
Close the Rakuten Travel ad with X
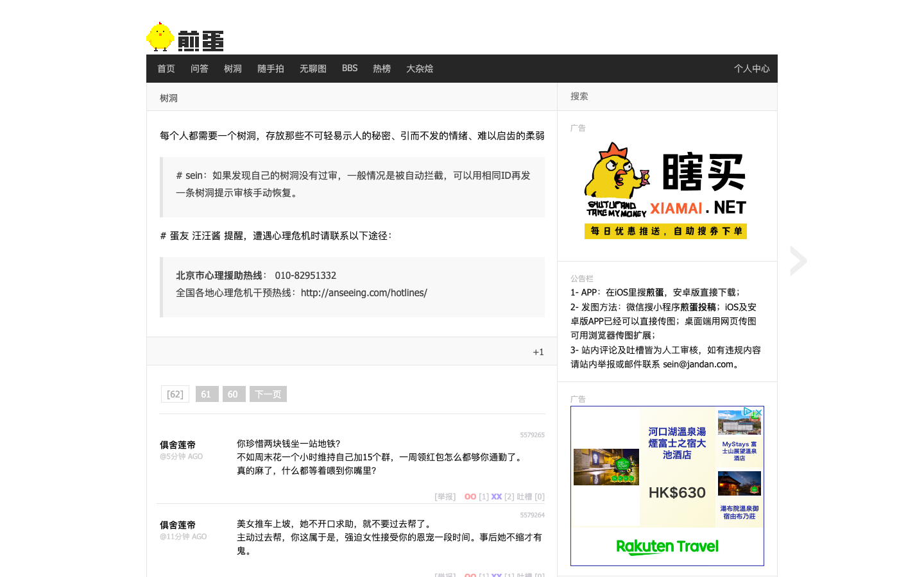[758, 412]
